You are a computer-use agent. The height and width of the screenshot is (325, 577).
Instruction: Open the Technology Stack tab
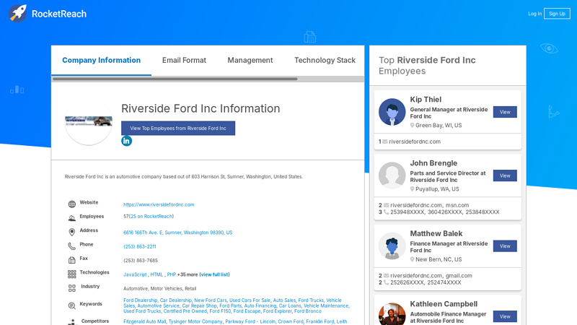click(x=325, y=60)
